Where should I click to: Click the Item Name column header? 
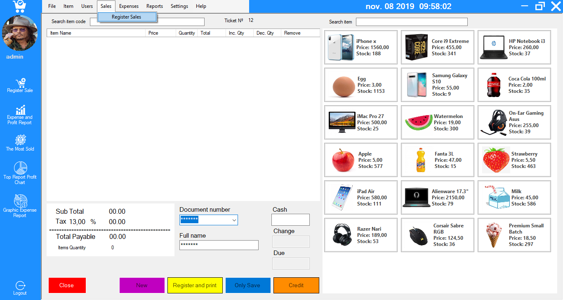[96, 33]
